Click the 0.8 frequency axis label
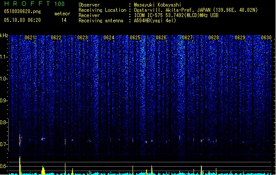The width and height of the screenshot is (276, 175). pos(4,122)
